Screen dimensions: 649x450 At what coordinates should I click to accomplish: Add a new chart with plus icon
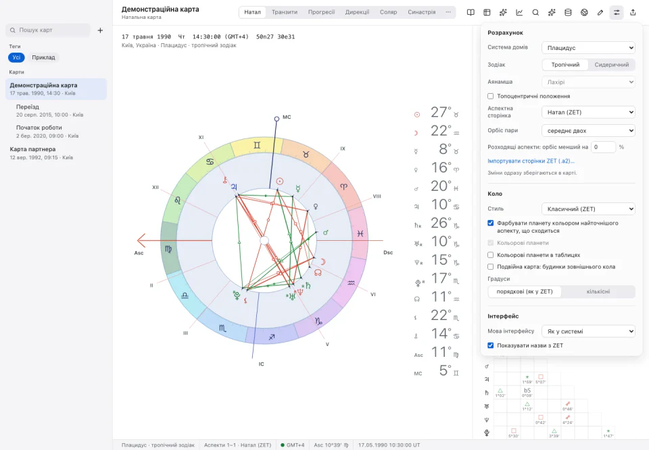[x=100, y=30]
